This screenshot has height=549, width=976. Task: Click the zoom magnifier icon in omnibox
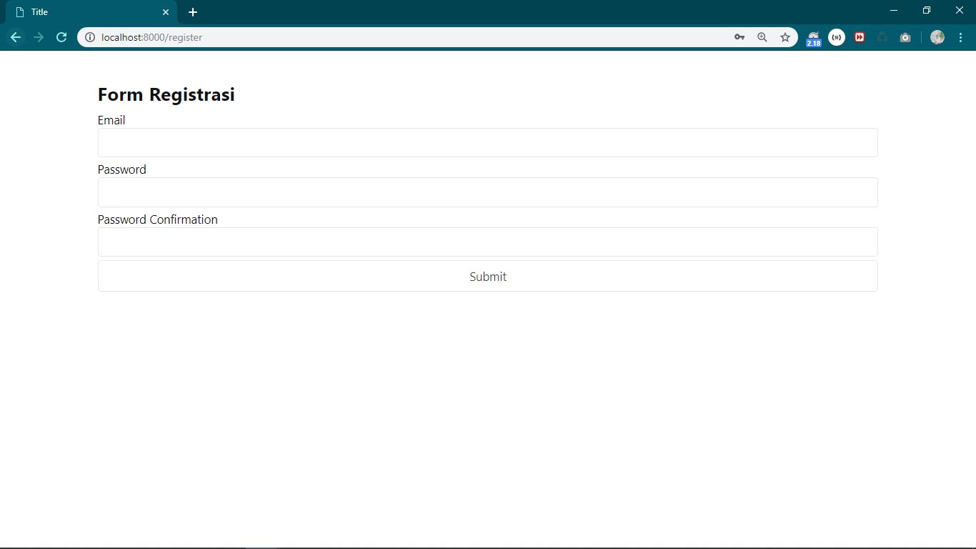click(x=762, y=37)
